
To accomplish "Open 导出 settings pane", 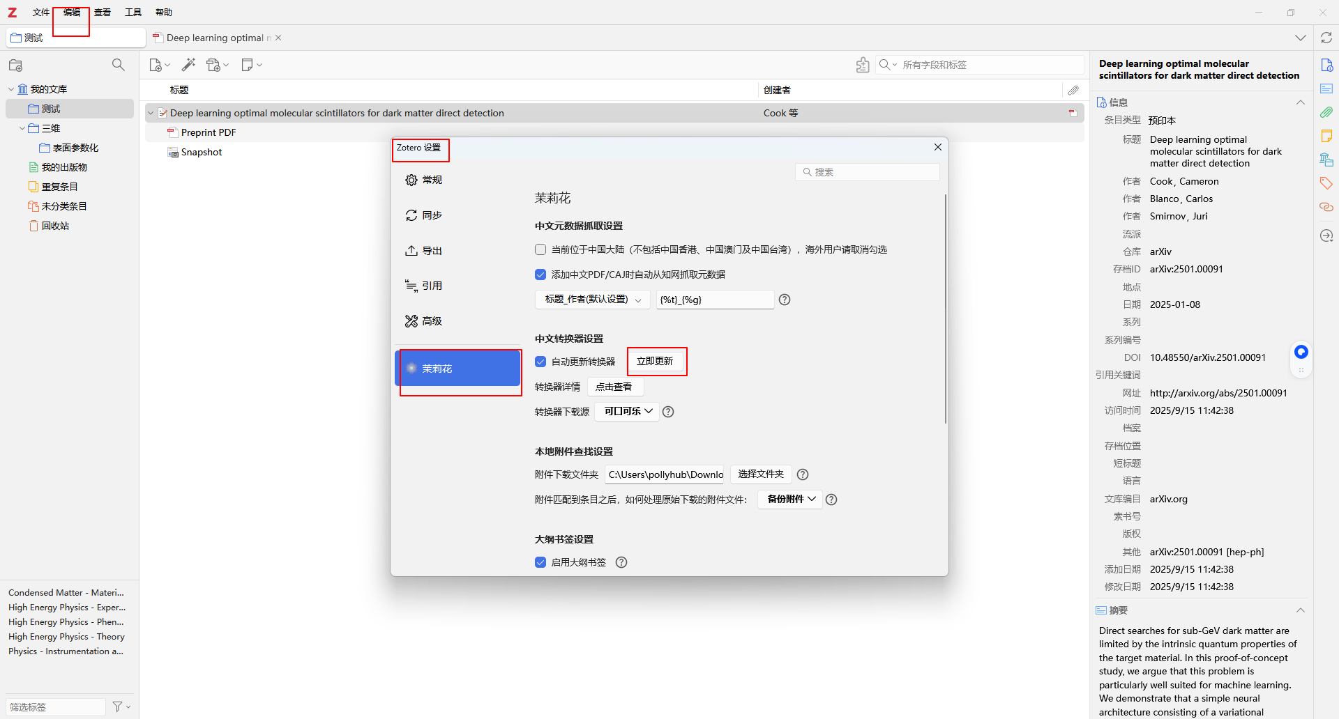I will click(x=457, y=251).
